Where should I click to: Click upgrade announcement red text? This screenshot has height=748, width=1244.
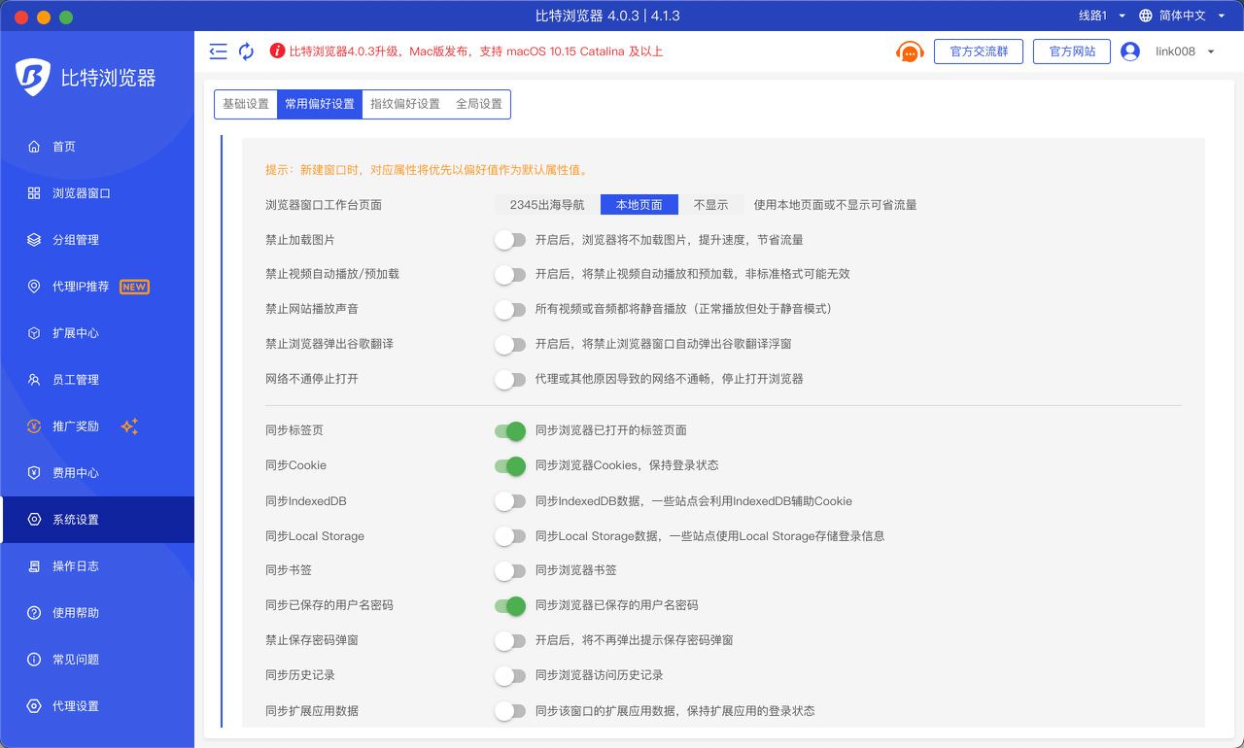click(x=476, y=51)
